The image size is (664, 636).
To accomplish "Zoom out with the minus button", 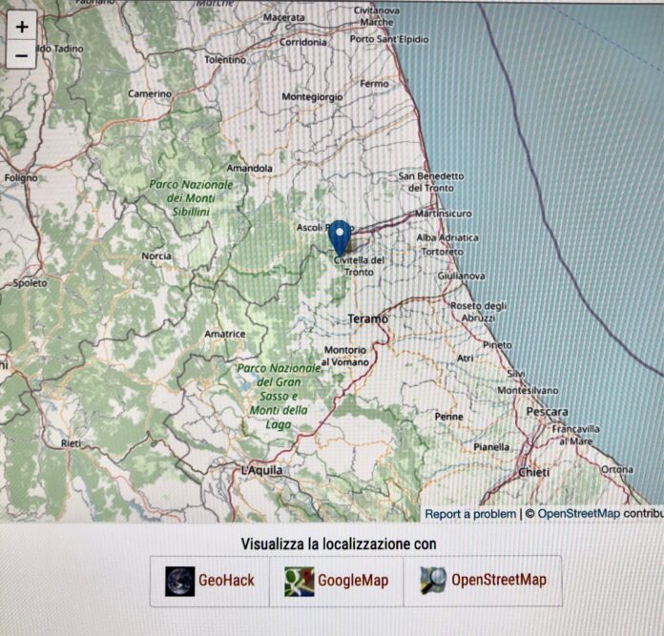I will coord(22,56).
